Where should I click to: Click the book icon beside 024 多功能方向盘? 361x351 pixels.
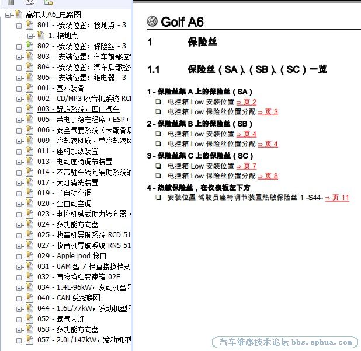pyautogui.click(x=29, y=224)
